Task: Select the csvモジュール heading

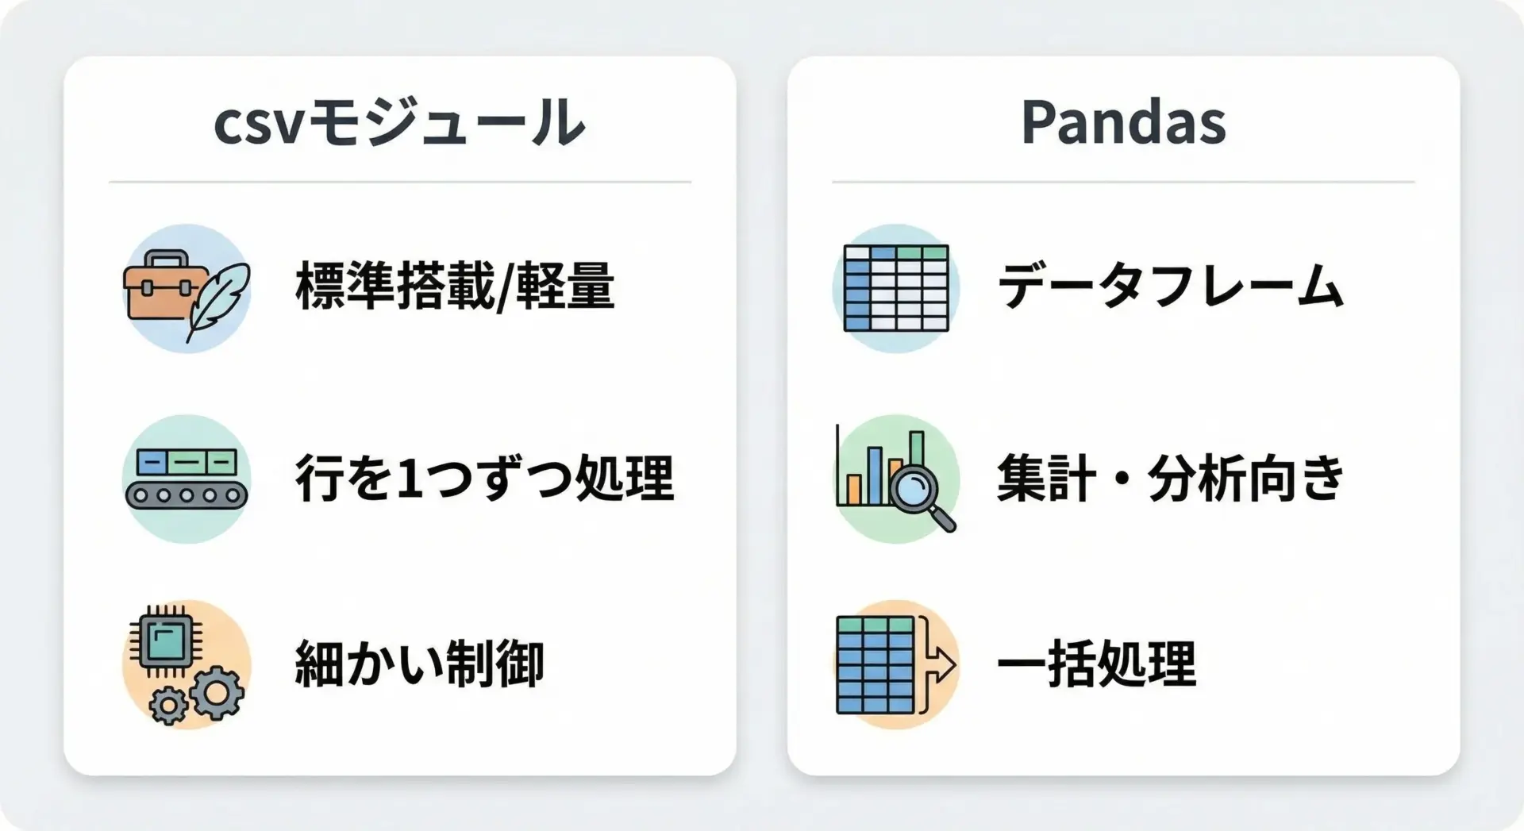Action: pyautogui.click(x=399, y=123)
